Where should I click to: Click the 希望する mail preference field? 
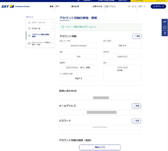(x=79, y=79)
